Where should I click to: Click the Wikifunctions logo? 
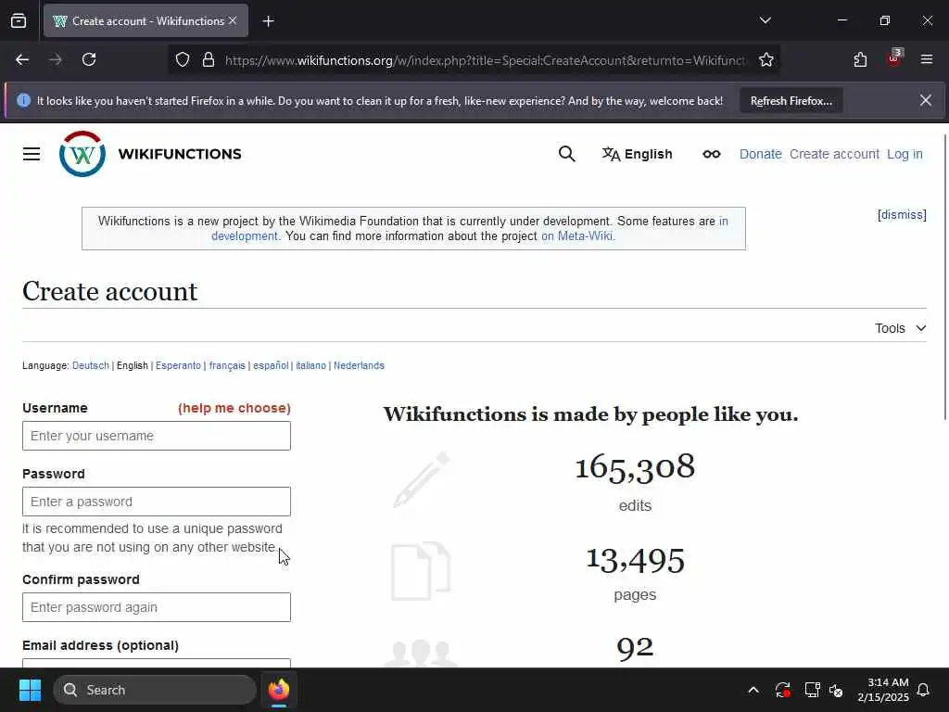(82, 154)
